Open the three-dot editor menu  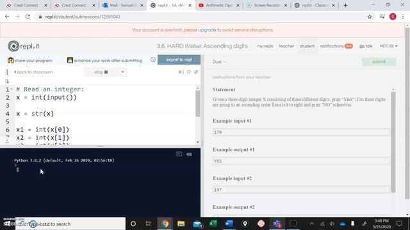click(x=7, y=72)
